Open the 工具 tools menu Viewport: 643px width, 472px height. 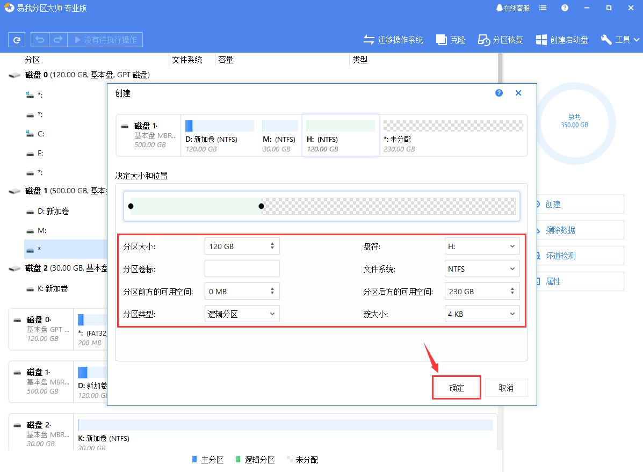618,39
